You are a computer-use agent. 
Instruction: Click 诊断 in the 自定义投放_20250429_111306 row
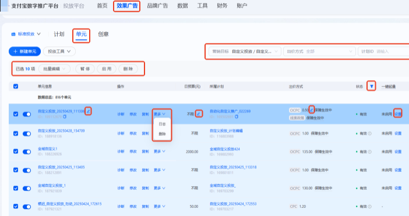point(121,114)
